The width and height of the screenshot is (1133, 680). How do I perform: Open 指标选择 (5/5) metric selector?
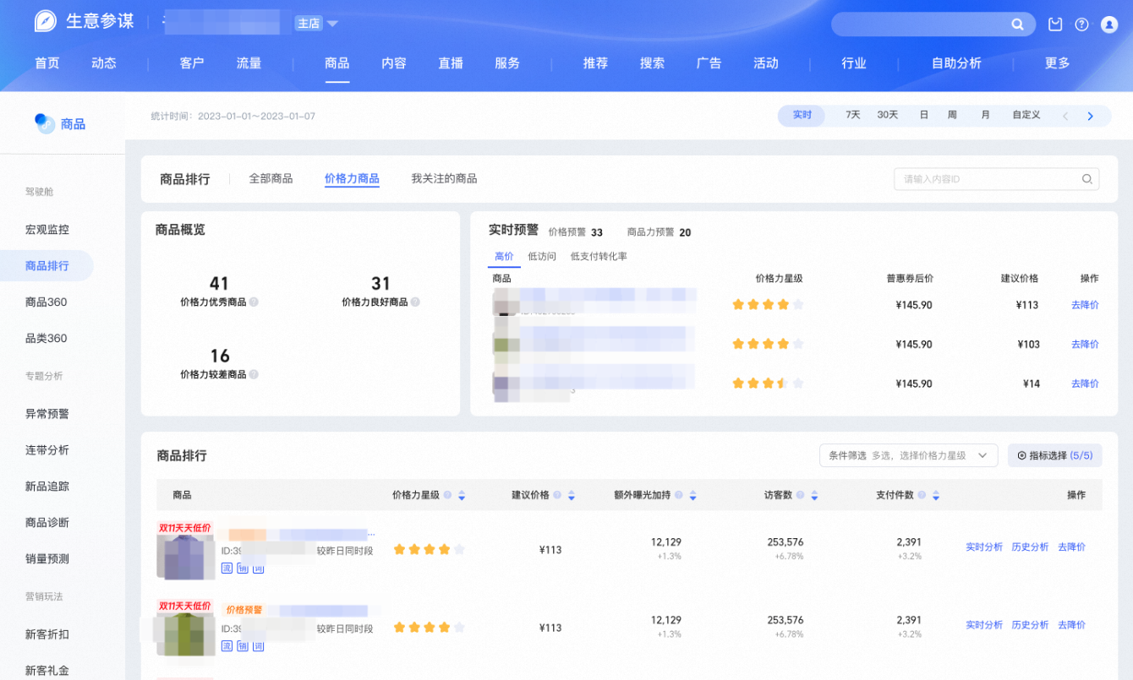1054,455
